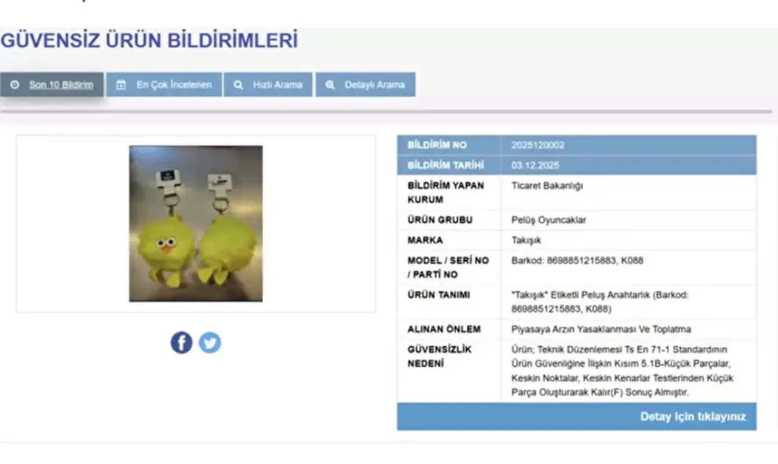Switch to the En Çok İncelenen tab
Viewport: 778px width, 464px height.
pyautogui.click(x=174, y=85)
